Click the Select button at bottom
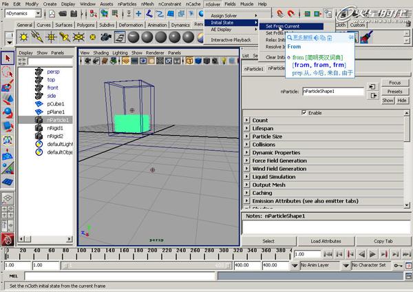The width and height of the screenshot is (413, 292). [268, 241]
